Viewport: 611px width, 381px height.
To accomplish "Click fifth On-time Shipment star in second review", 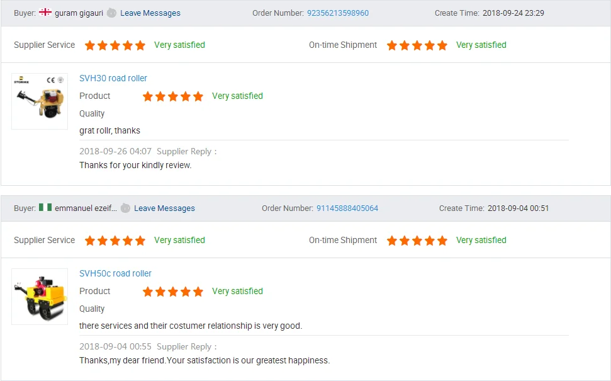I will [442, 241].
